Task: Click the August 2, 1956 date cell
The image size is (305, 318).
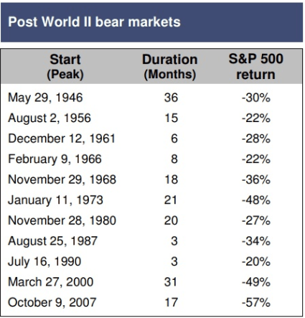Action: pyautogui.click(x=50, y=118)
